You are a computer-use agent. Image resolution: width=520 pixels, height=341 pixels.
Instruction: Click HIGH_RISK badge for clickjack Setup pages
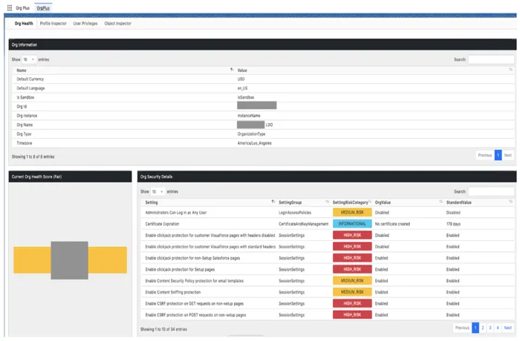click(x=352, y=270)
